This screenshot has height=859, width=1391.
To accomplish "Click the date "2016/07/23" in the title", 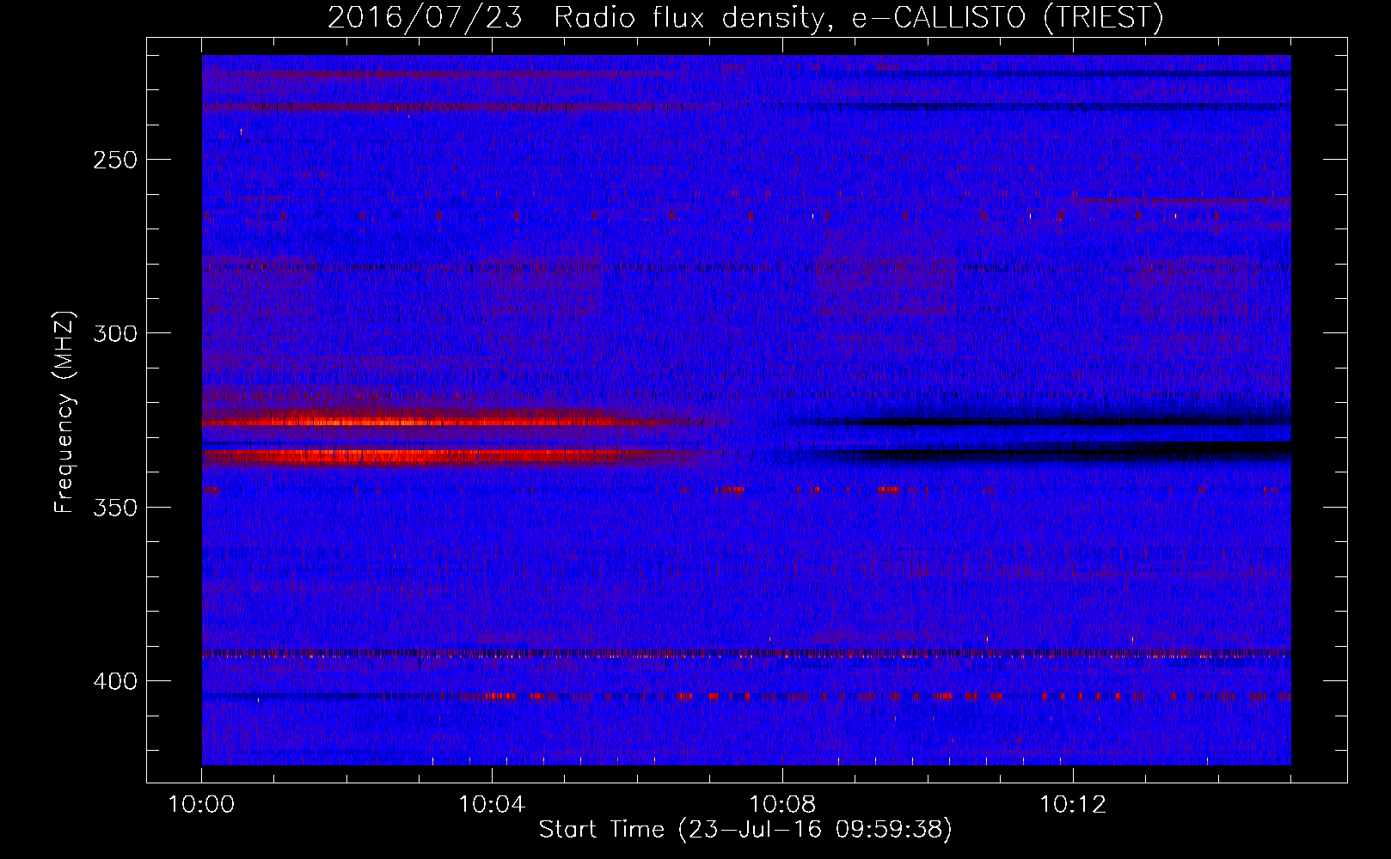I will (x=425, y=17).
